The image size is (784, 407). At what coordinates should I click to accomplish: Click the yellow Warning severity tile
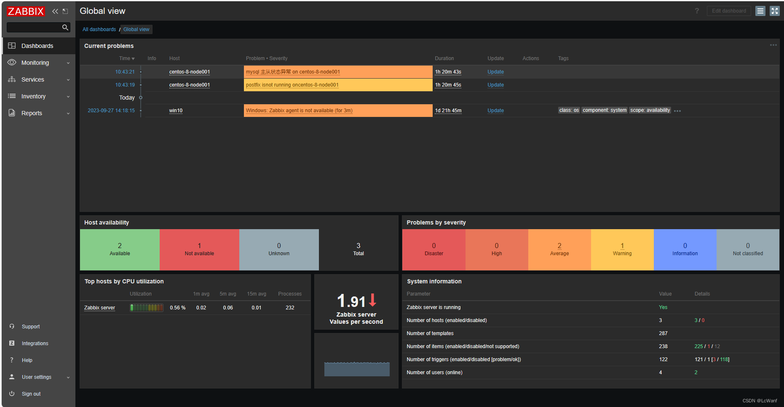point(622,250)
